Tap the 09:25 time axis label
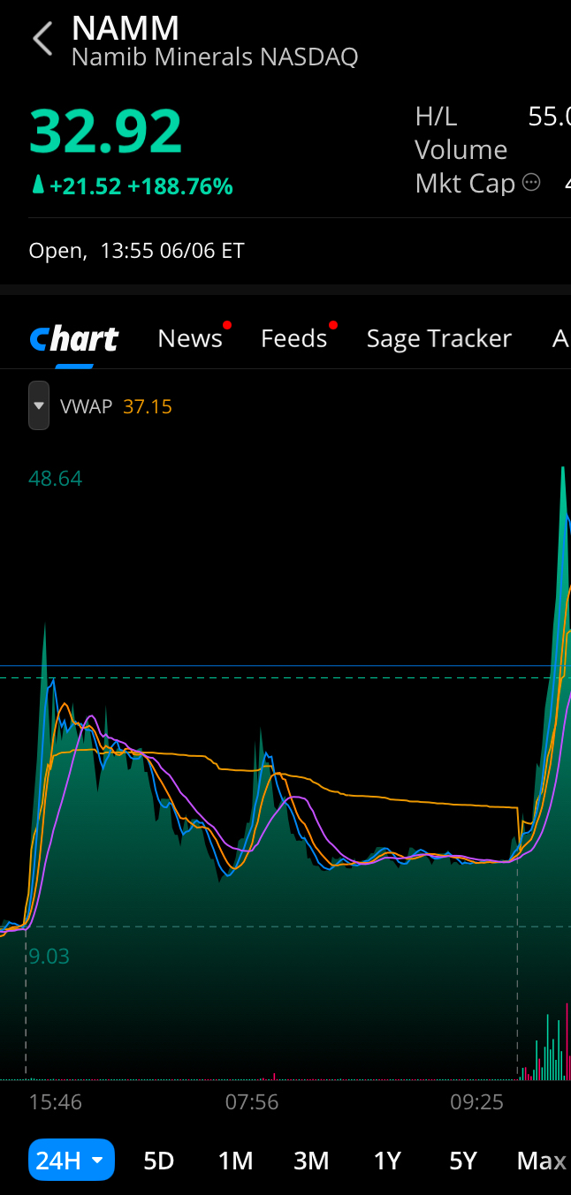 [476, 1101]
